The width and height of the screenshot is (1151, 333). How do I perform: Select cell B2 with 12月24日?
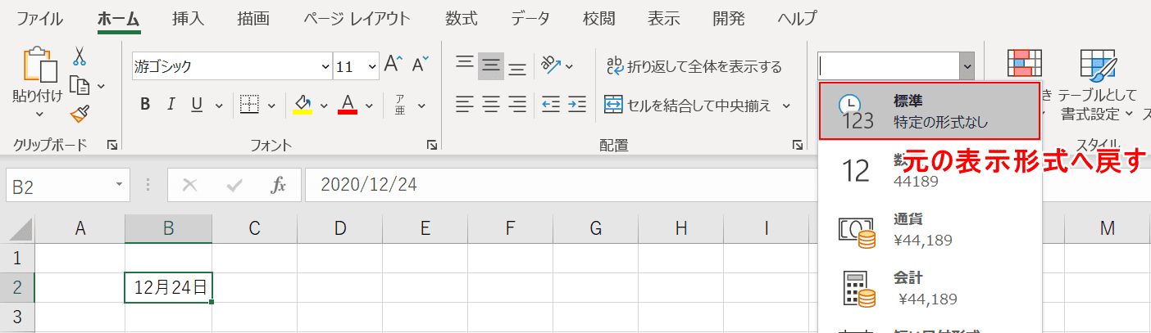pos(168,287)
